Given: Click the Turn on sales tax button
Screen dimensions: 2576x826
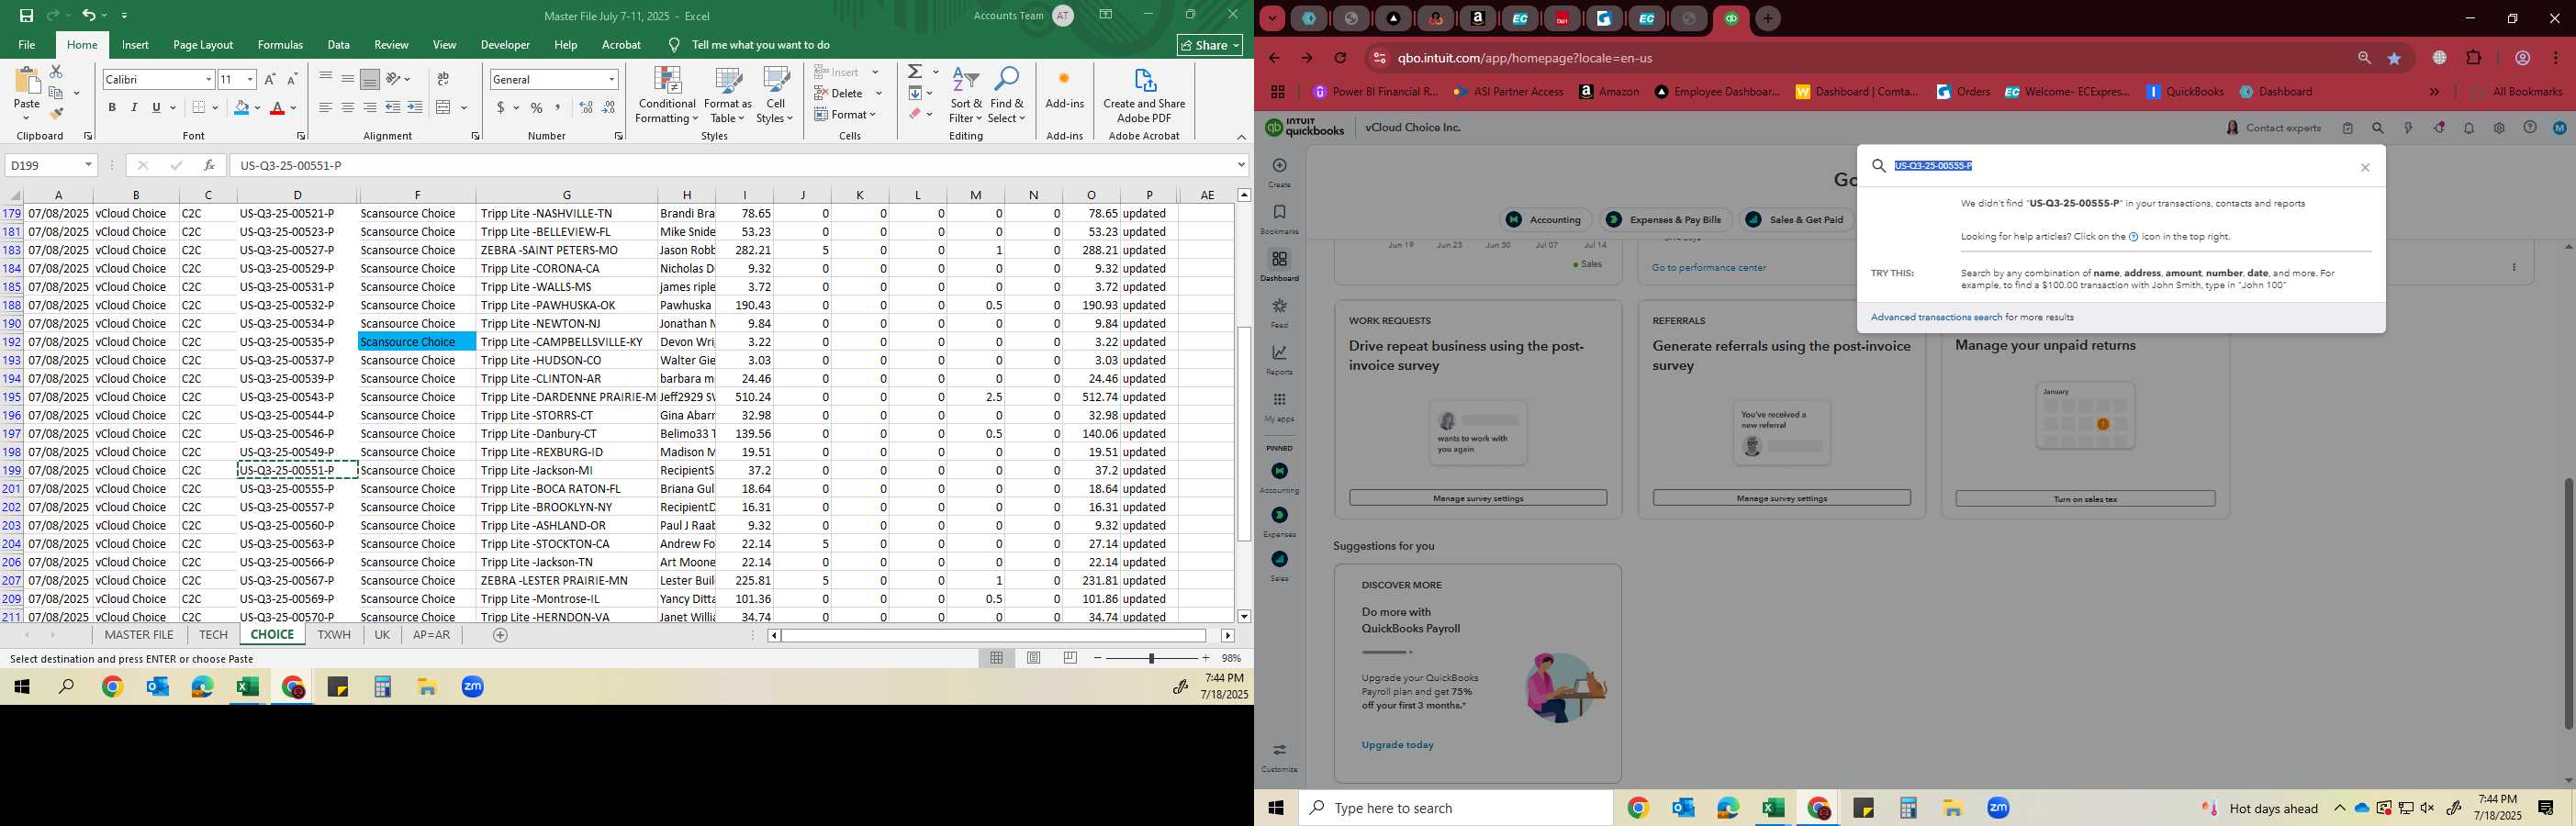Looking at the screenshot, I should click(2085, 499).
